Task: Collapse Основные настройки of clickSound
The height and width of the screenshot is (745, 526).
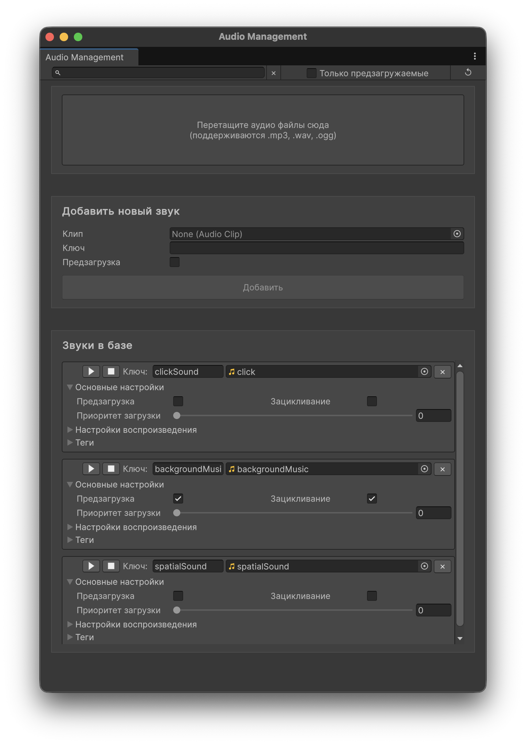Action: pyautogui.click(x=70, y=387)
